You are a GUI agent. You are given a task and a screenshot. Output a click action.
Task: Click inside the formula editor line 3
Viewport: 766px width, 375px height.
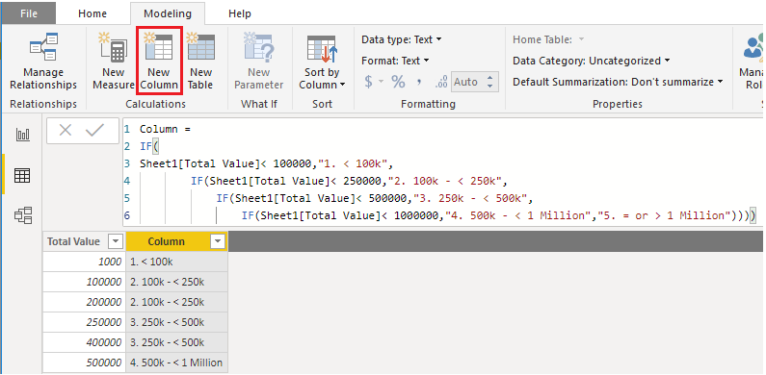pos(266,163)
